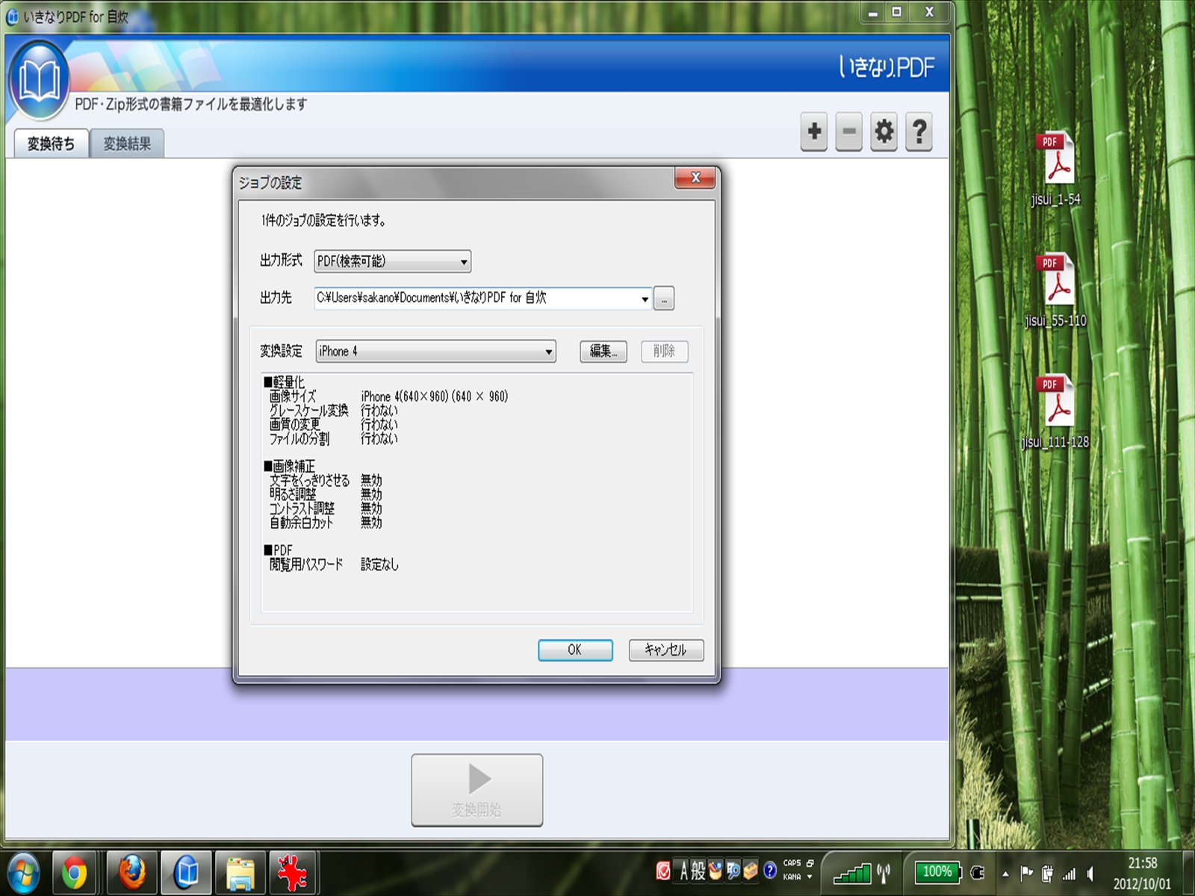Open the 出力形式 PDF(検索可能) dropdown

coord(392,261)
